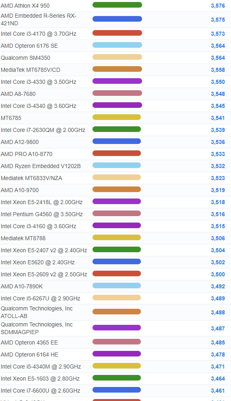Click the score 3,488 for ATOLL-AB
The image size is (231, 401).
[218, 312]
